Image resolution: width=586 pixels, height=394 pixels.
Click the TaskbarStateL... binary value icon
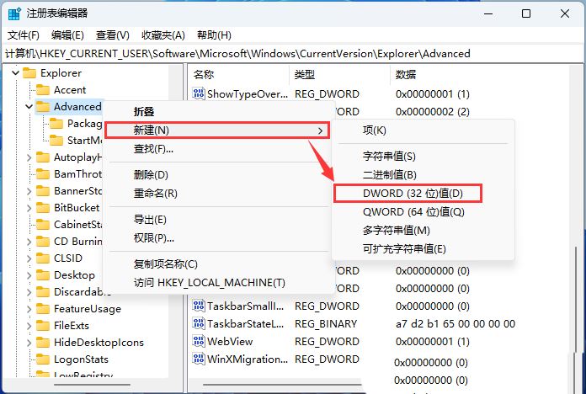point(199,324)
